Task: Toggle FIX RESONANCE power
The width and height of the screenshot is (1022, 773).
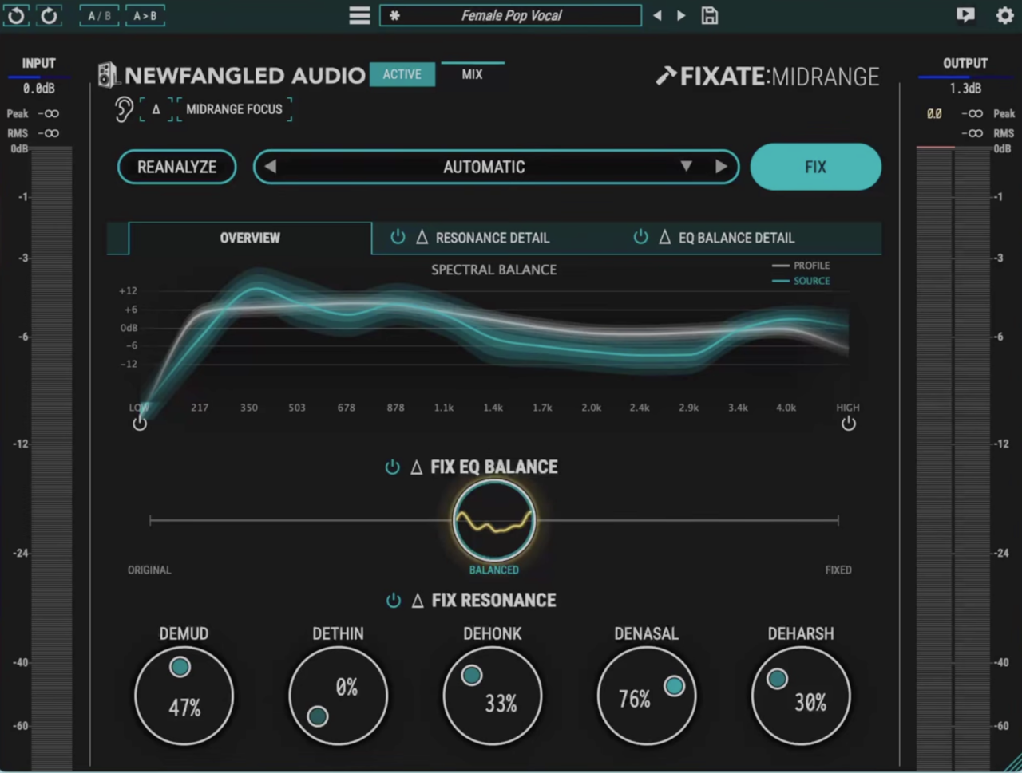Action: pyautogui.click(x=393, y=601)
